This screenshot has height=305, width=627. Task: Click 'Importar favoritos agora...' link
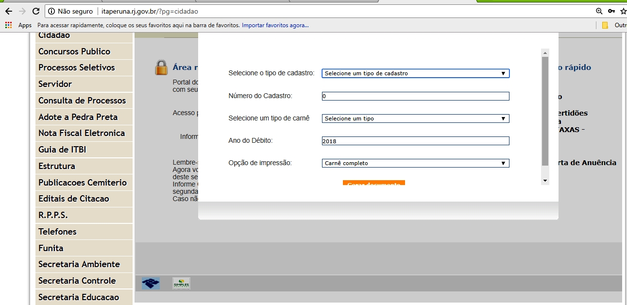(x=275, y=25)
